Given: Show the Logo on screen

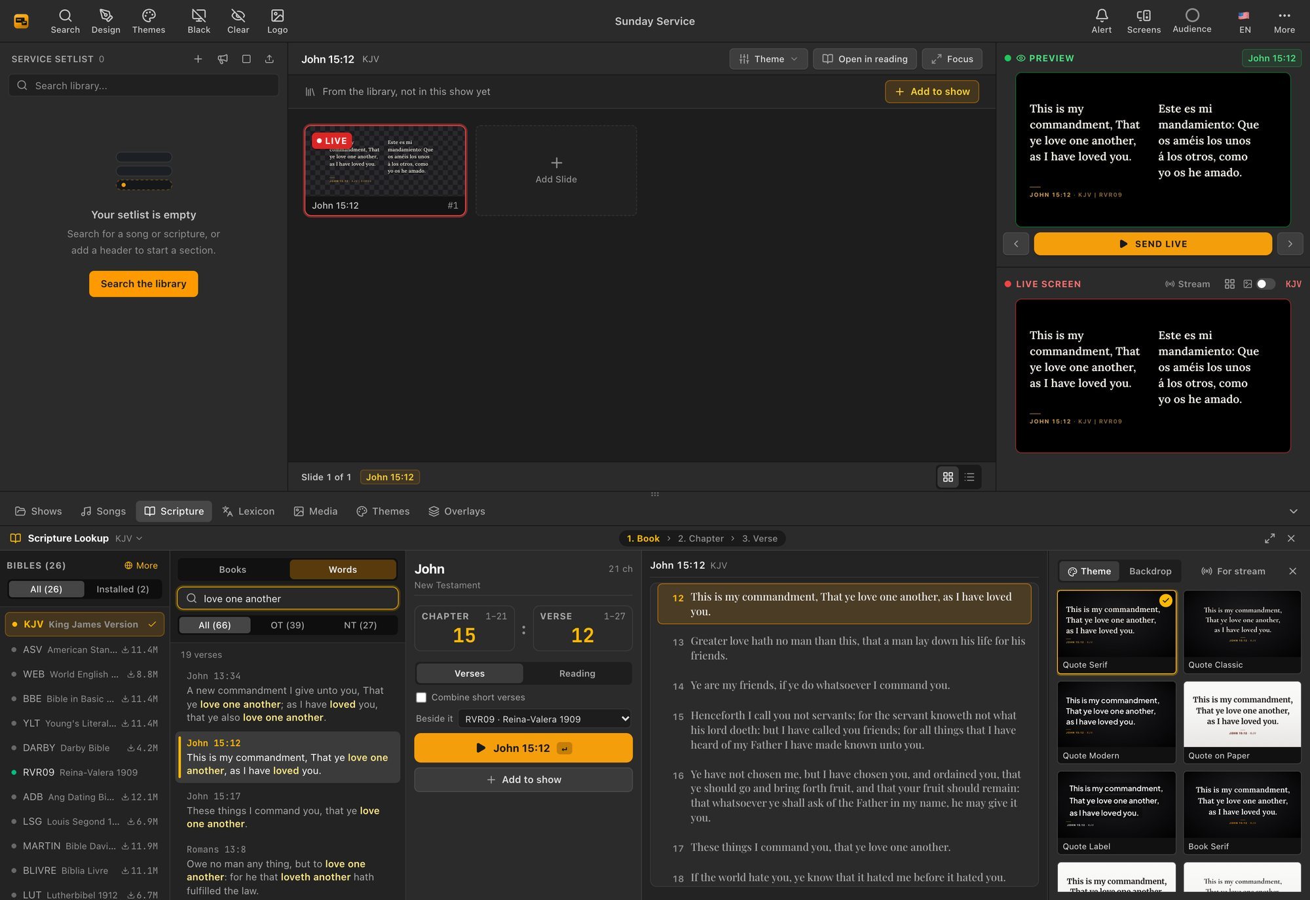Looking at the screenshot, I should tap(277, 21).
